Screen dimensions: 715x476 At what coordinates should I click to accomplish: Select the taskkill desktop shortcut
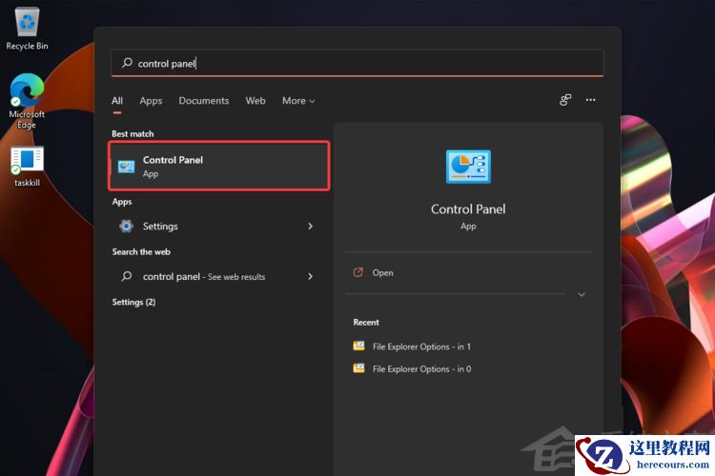[27, 167]
